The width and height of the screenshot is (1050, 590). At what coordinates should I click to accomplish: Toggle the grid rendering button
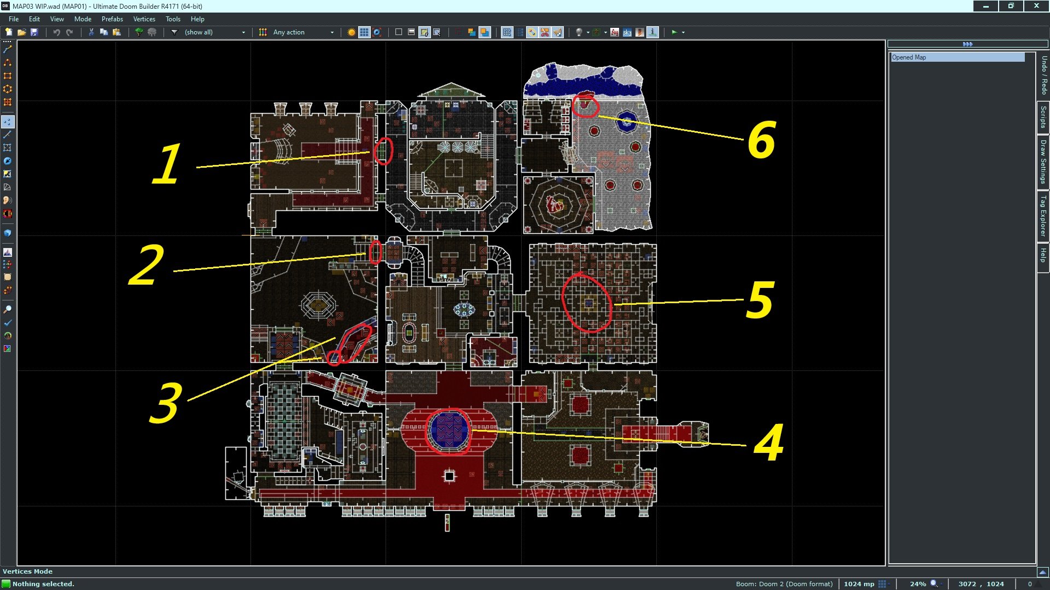pos(364,32)
